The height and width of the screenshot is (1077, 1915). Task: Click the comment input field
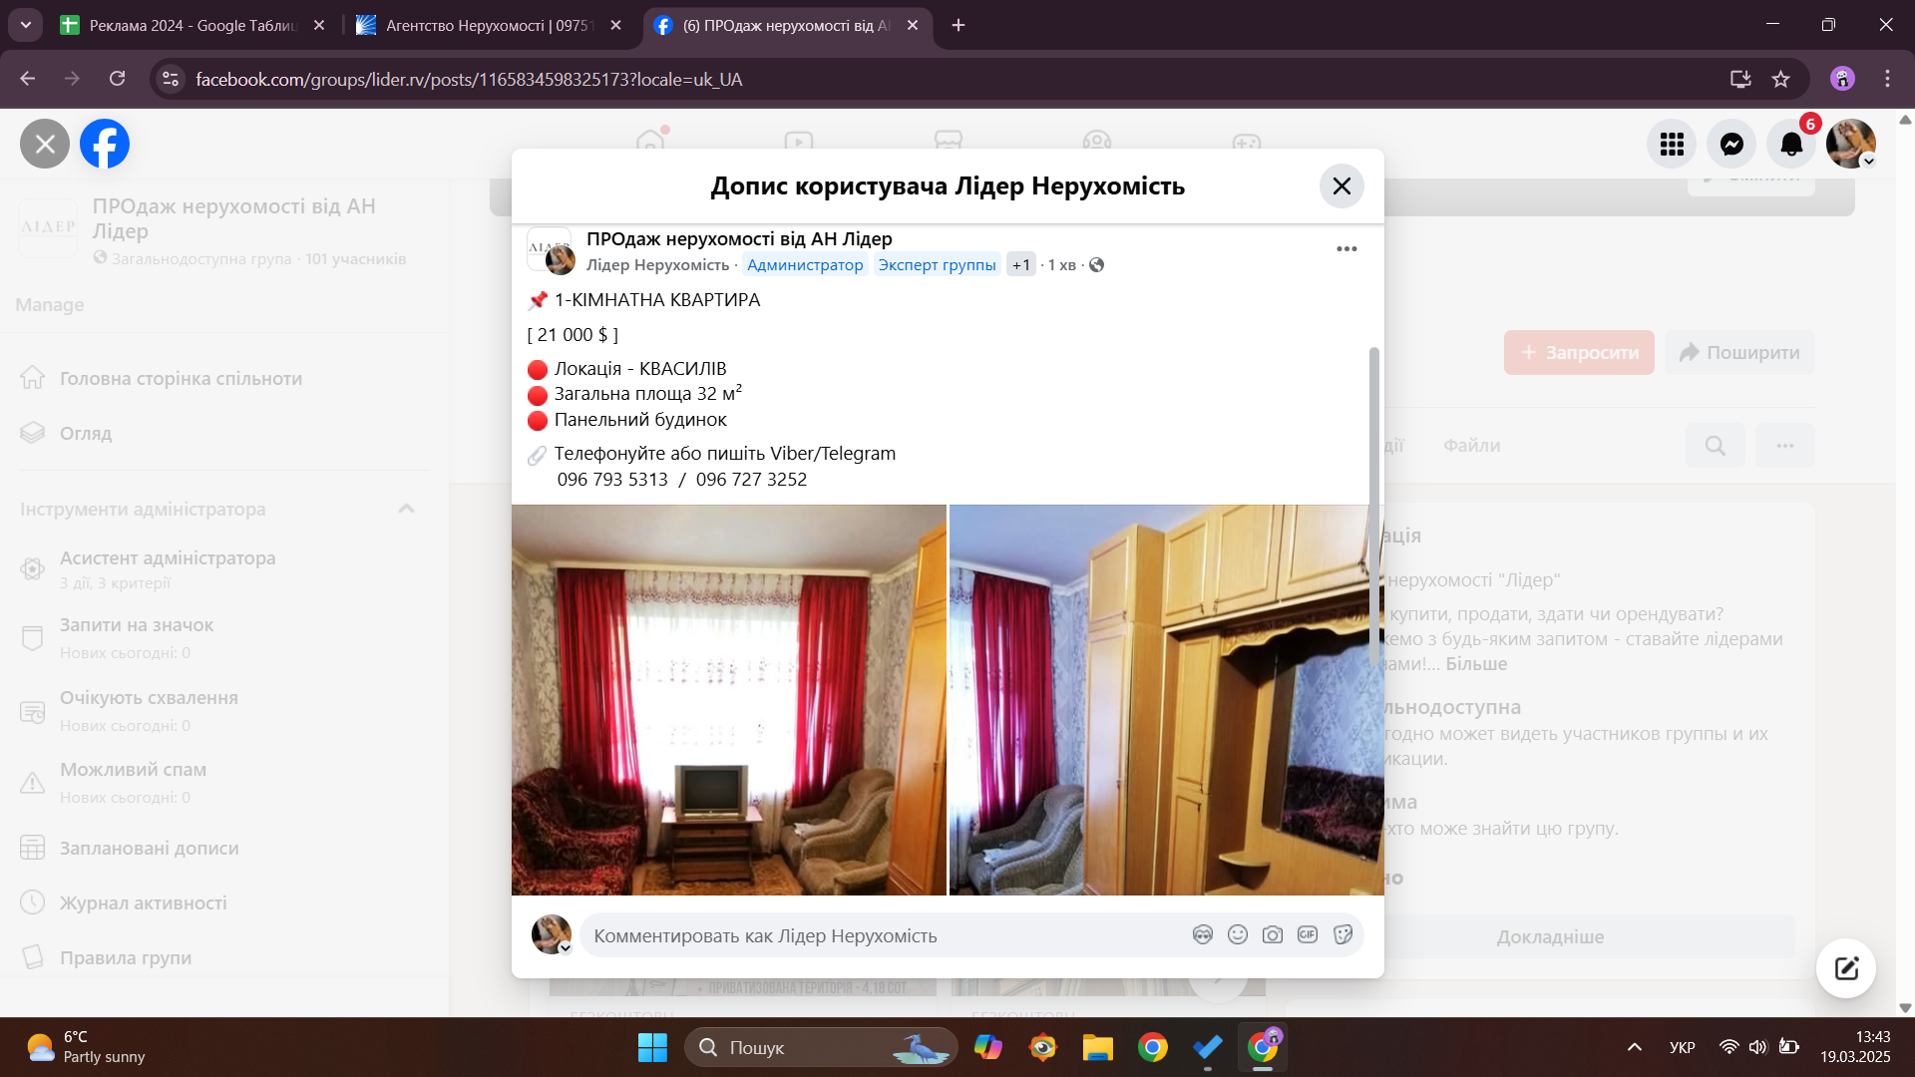pyautogui.click(x=878, y=935)
